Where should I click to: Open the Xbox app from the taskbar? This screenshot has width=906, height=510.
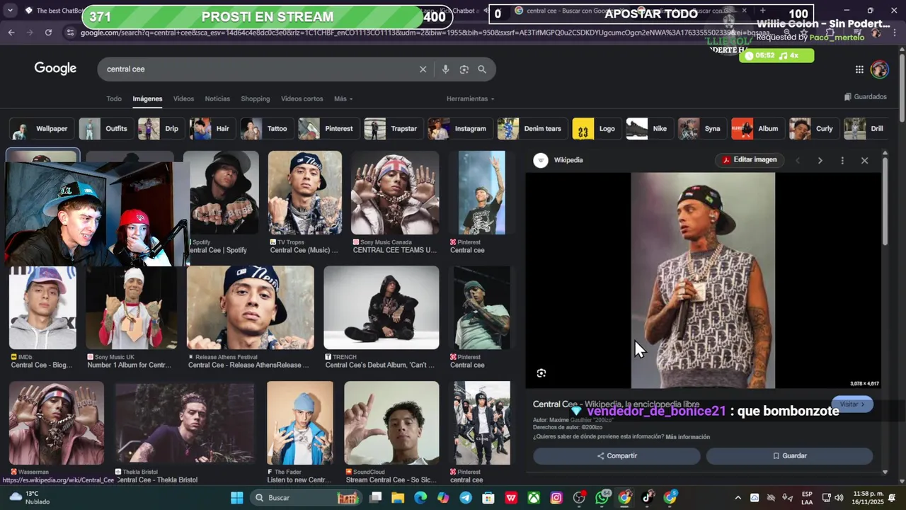click(x=534, y=498)
